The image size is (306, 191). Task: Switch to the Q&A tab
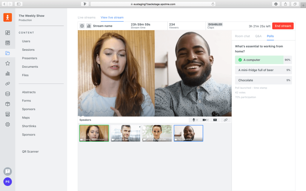(x=258, y=36)
